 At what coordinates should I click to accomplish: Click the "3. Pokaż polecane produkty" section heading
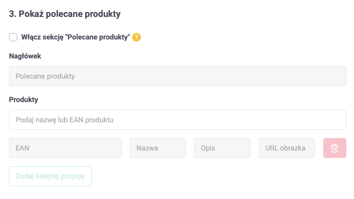(65, 14)
